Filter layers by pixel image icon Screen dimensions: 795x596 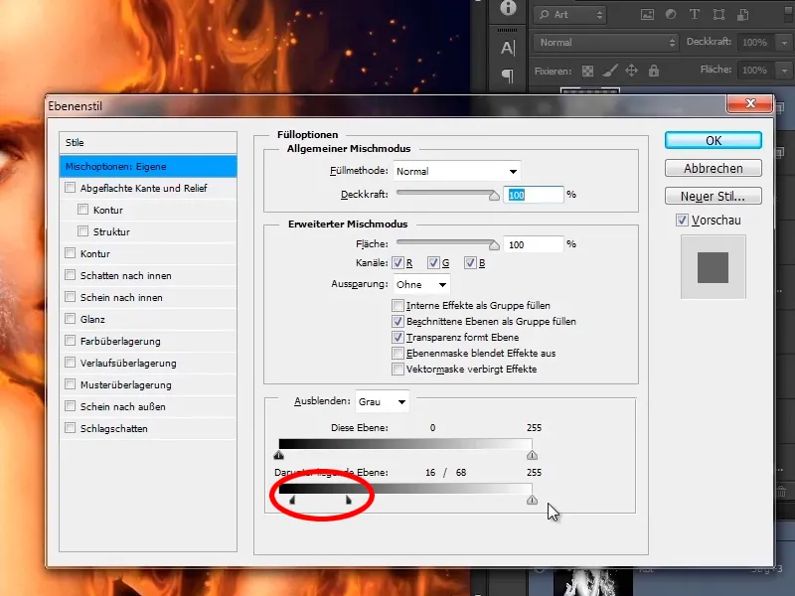[x=648, y=15]
